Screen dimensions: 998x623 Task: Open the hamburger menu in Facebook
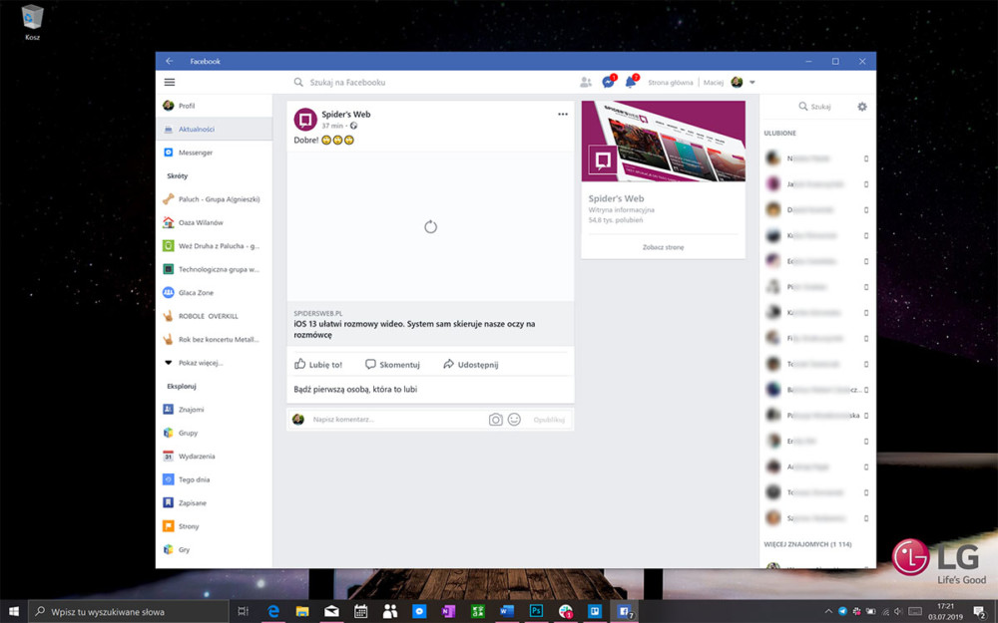click(x=170, y=82)
